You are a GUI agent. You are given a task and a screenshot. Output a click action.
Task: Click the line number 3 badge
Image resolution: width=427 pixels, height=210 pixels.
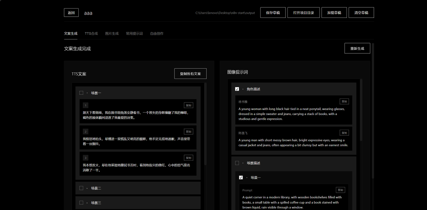[x=85, y=158]
